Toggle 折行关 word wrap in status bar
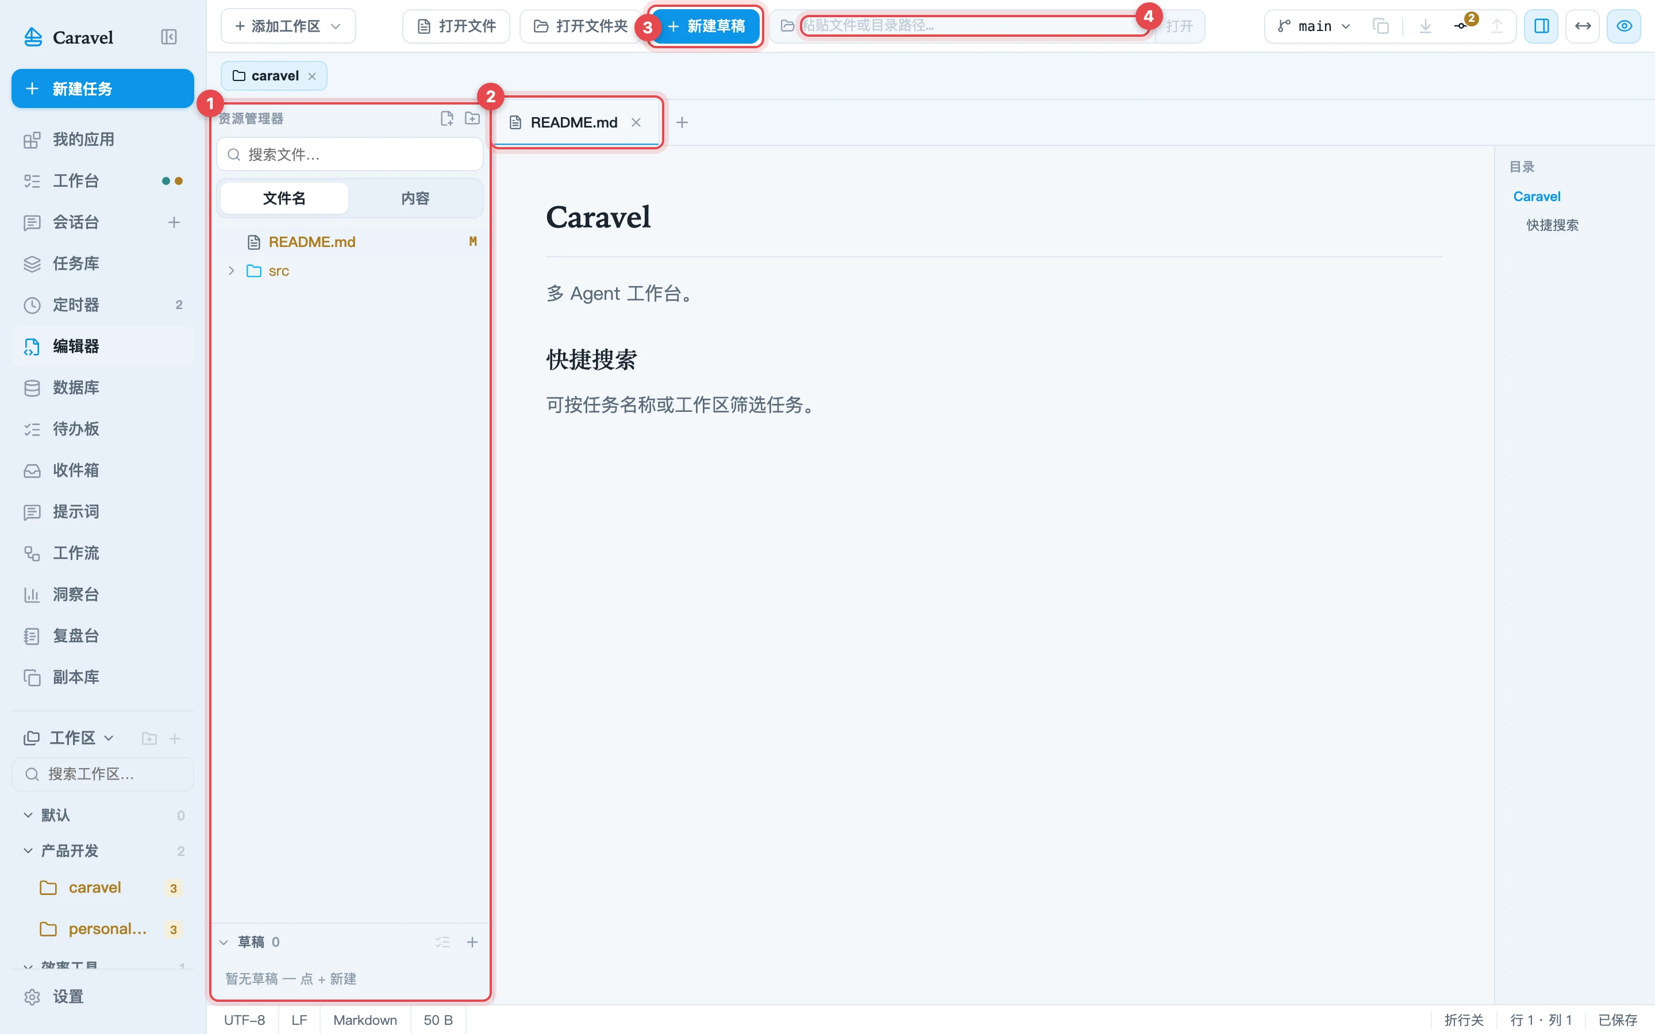This screenshot has height=1034, width=1655. 1464,1020
